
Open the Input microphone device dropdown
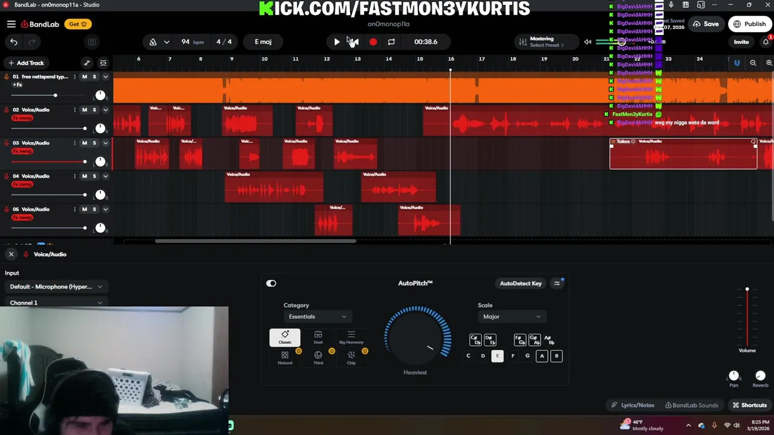[x=56, y=287]
